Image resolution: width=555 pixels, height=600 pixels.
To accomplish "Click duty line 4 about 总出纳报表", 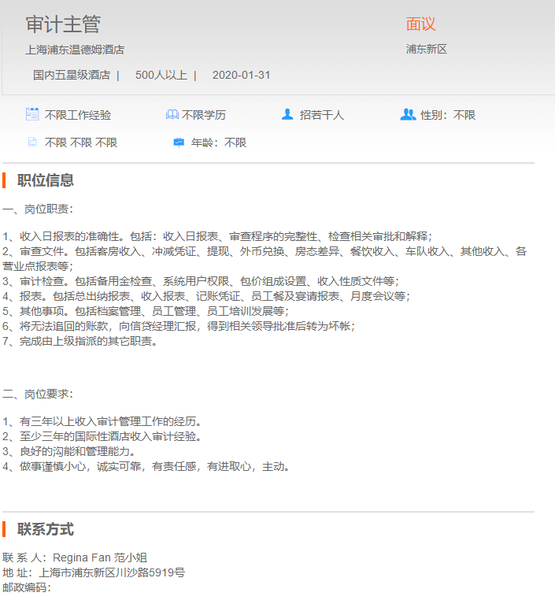I will 206,296.
